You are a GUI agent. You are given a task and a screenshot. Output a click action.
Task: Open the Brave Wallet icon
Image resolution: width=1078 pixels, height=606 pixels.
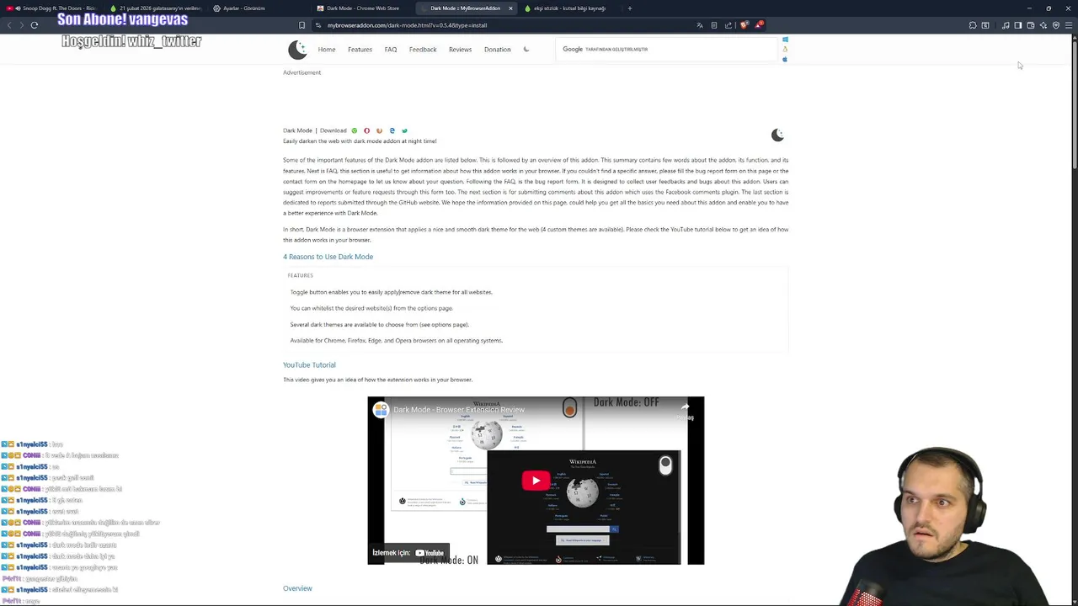(x=1030, y=25)
